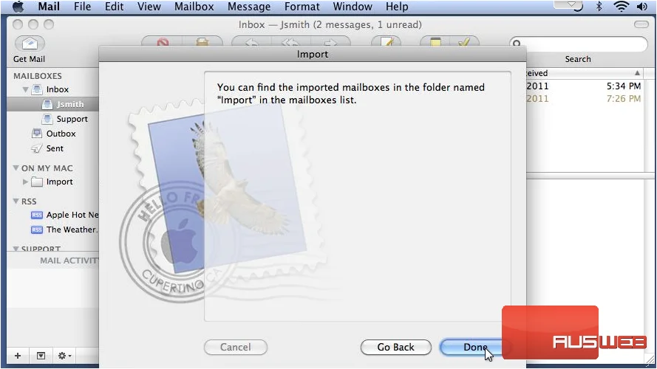
Task: Select the Jsmith inbox account
Action: click(70, 104)
